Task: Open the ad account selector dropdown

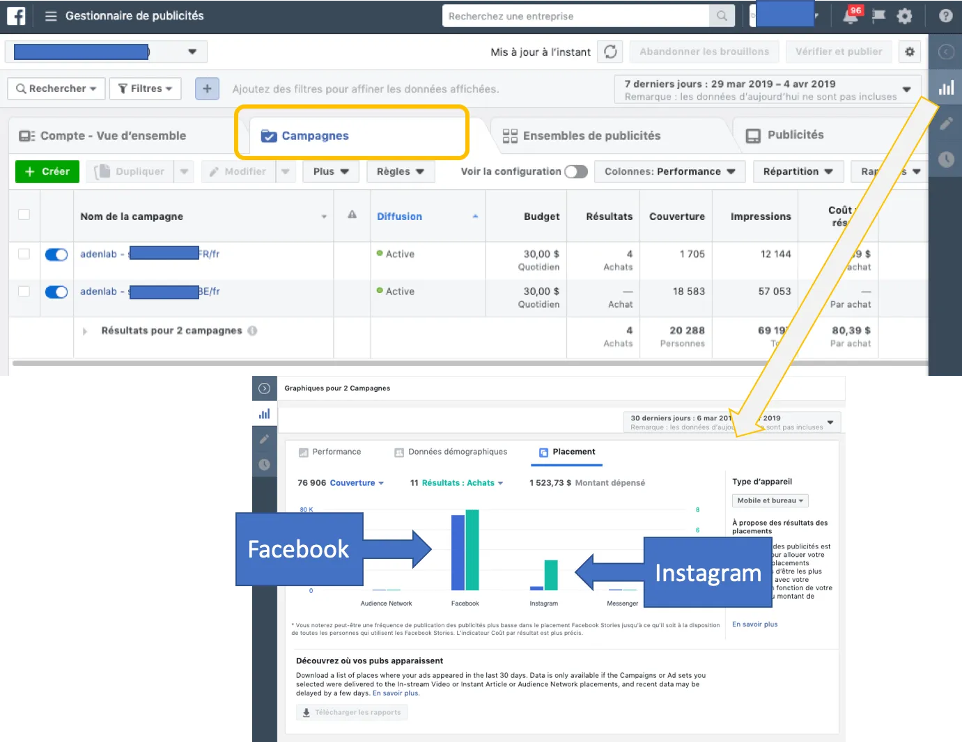Action: click(x=106, y=52)
